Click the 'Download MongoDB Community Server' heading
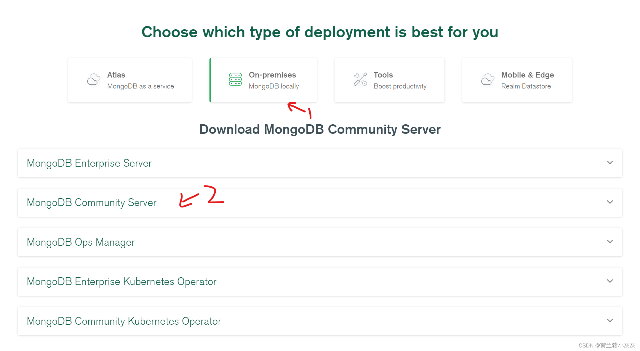This screenshot has width=640, height=351. click(320, 129)
